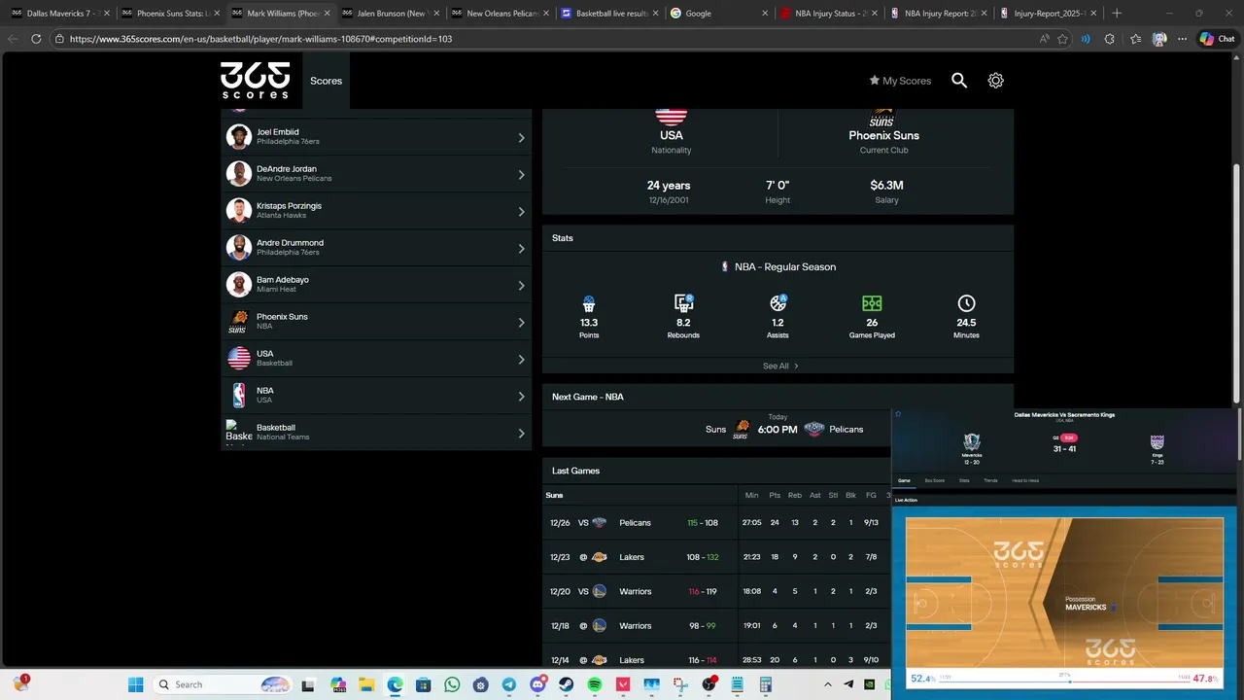Expand Bam Adebayo row chevron
This screenshot has width=1244, height=700.
click(x=521, y=285)
